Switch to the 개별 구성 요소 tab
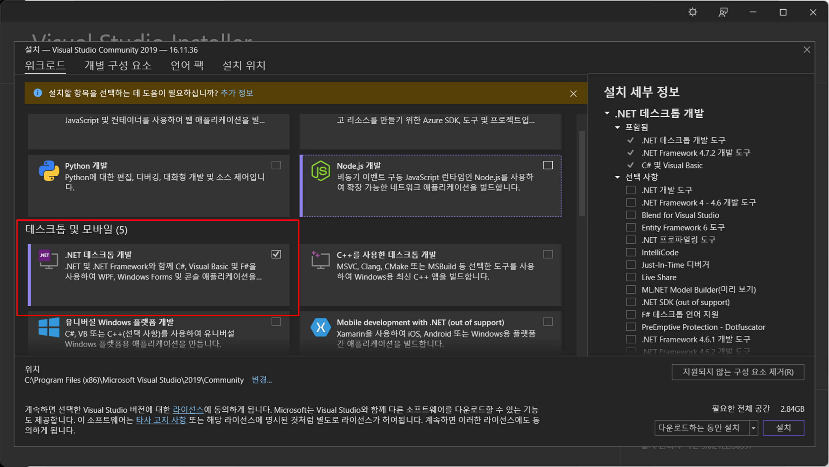 118,65
